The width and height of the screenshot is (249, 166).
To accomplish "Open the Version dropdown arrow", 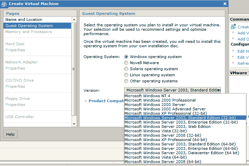I will point(219,90).
